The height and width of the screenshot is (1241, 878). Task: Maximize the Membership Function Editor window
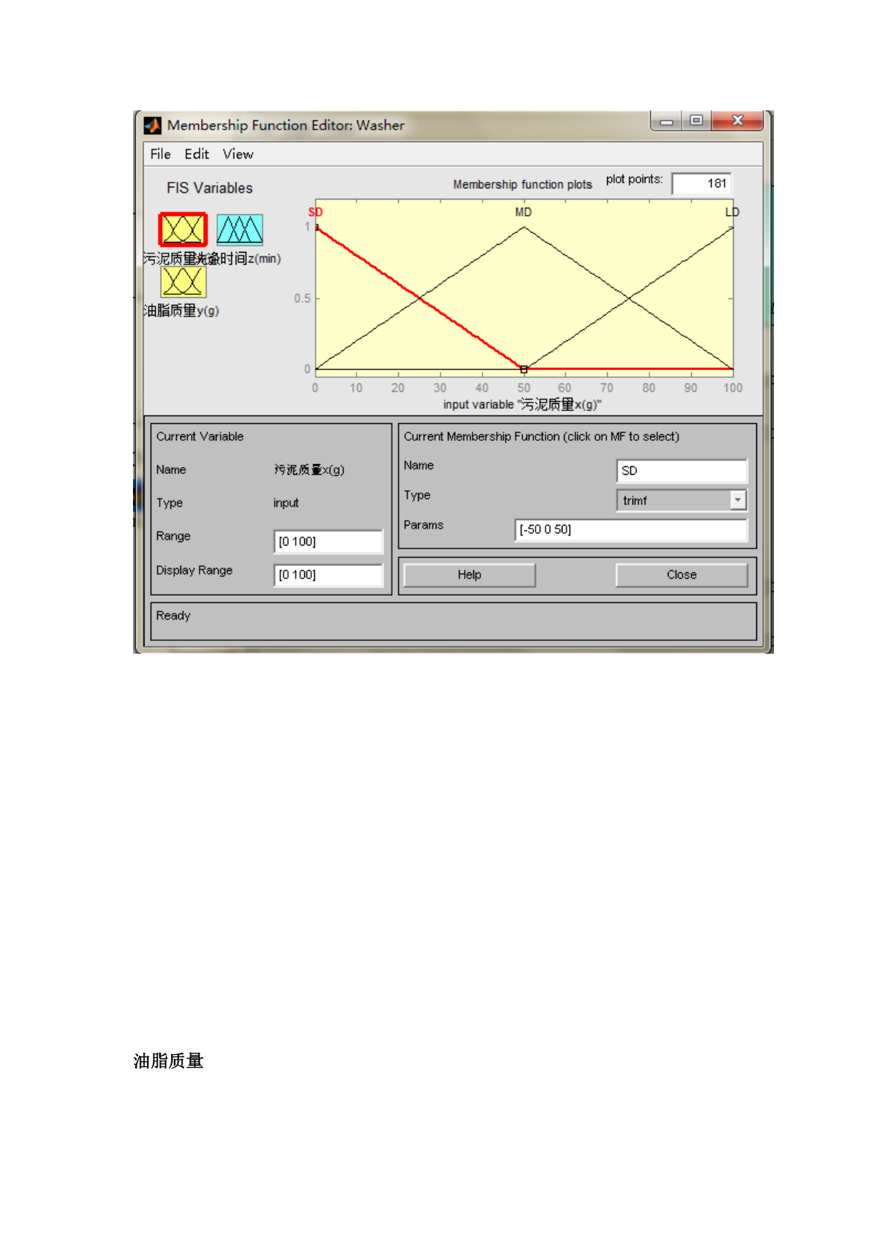click(x=696, y=121)
